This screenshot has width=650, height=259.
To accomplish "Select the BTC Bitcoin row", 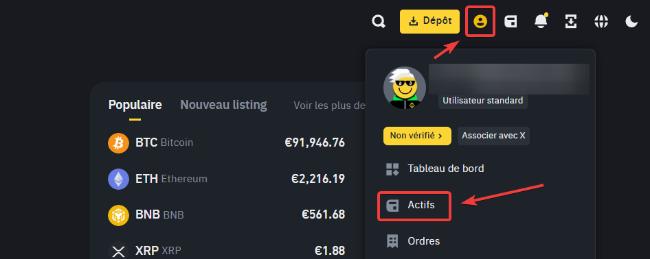I will coord(226,143).
